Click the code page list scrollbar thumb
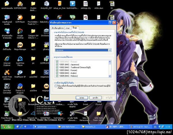This screenshot has height=135, width=173. (110, 63)
